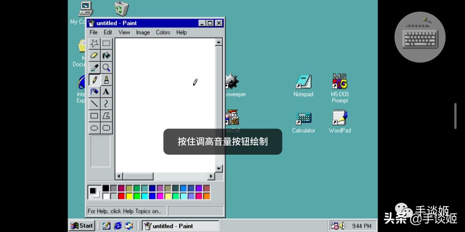Choose the red color swatch
465x232 pixels.
click(x=121, y=196)
